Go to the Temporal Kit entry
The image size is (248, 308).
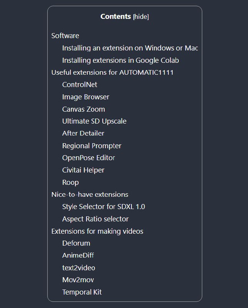pyautogui.click(x=82, y=292)
